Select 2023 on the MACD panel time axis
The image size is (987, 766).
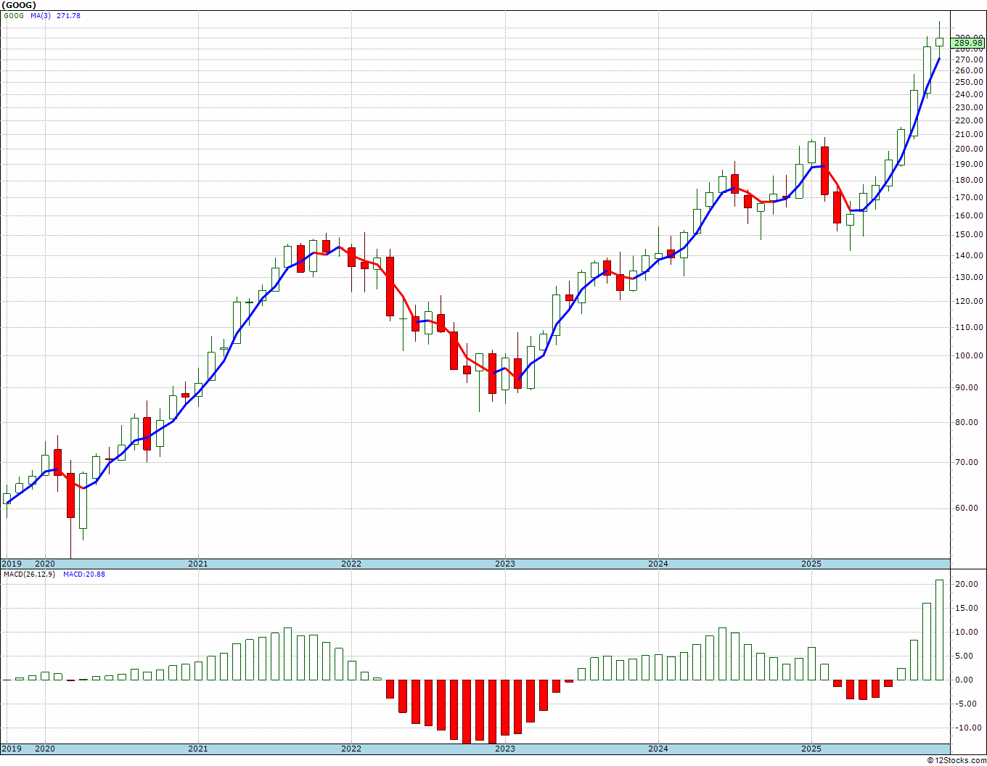[505, 749]
